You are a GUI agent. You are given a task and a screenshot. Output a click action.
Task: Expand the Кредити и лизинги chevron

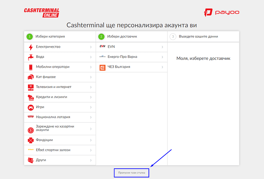point(91,97)
